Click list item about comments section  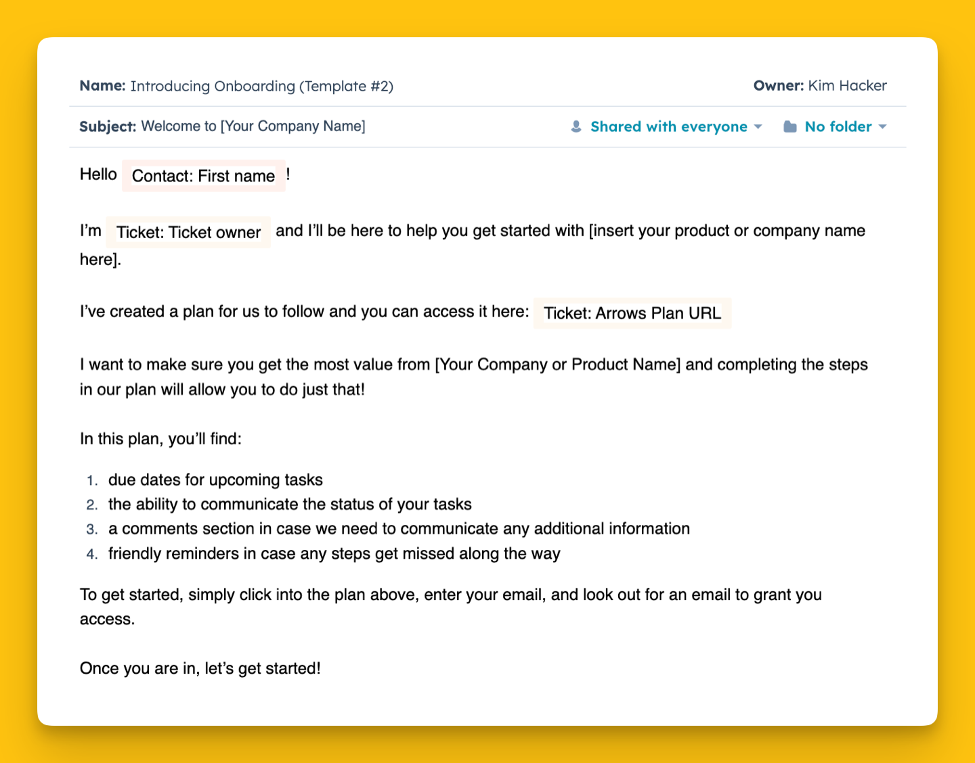(x=399, y=528)
